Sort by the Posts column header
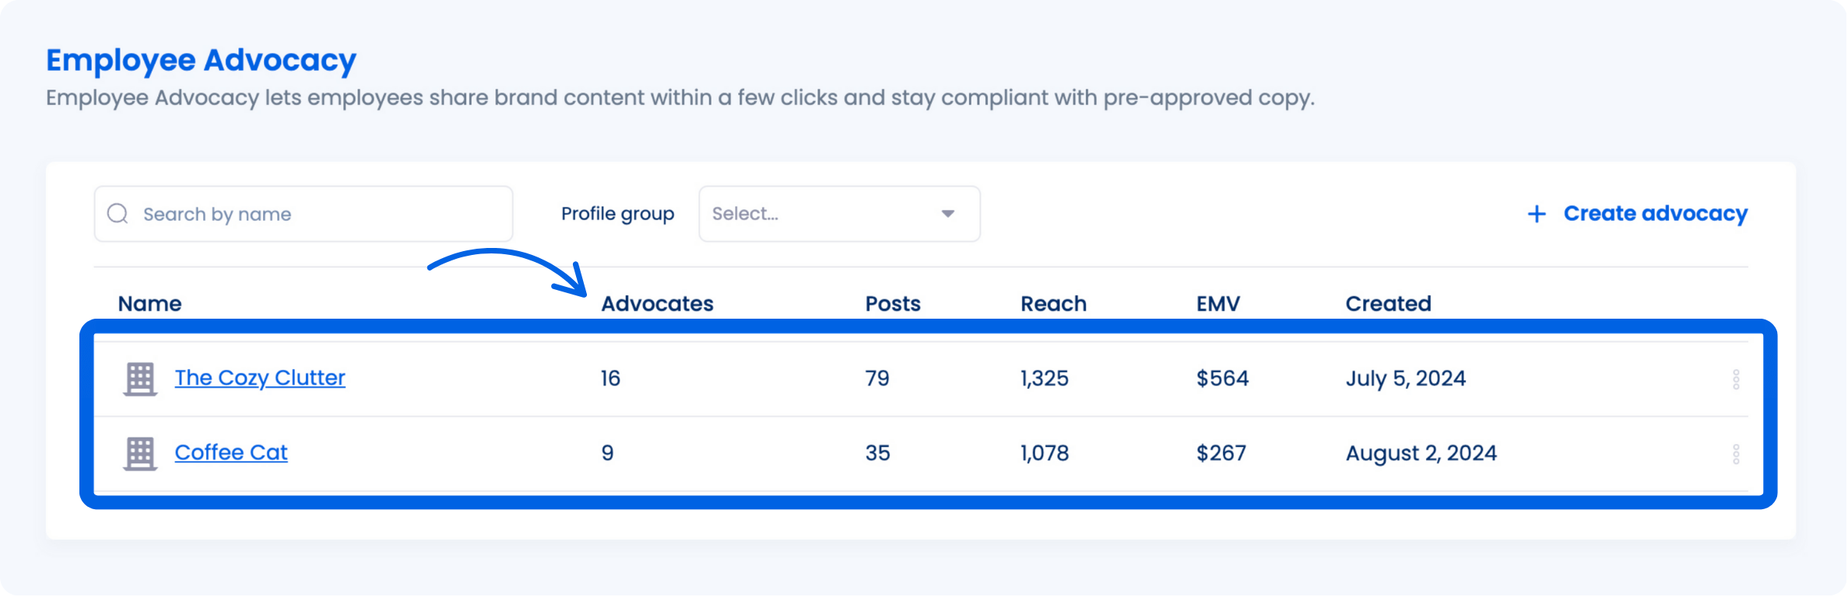This screenshot has width=1848, height=597. coord(892,303)
